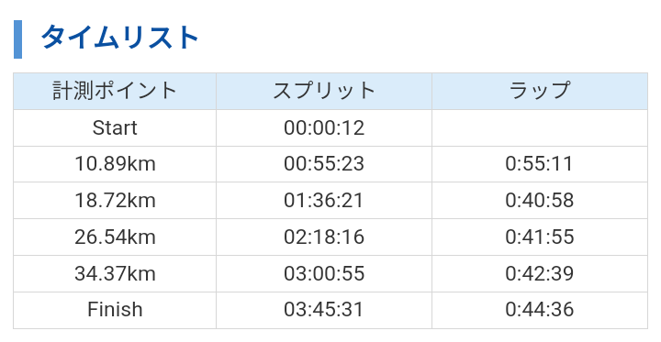The image size is (661, 342).
Task: Select the Finish row label
Action: tap(115, 310)
